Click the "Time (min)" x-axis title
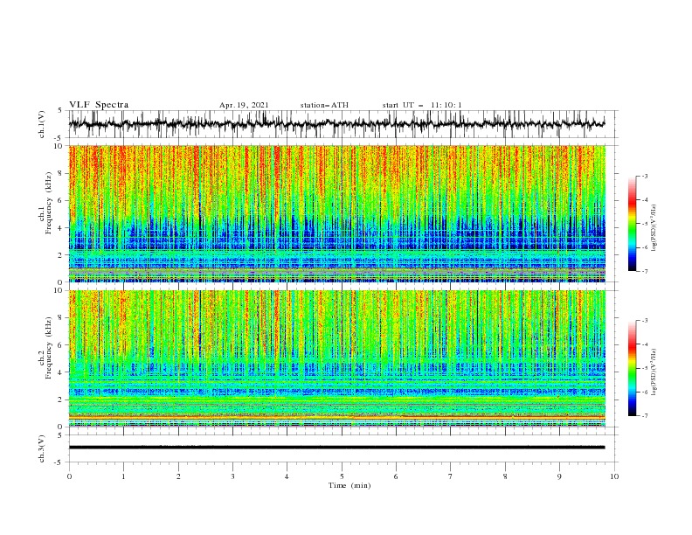 (x=349, y=485)
